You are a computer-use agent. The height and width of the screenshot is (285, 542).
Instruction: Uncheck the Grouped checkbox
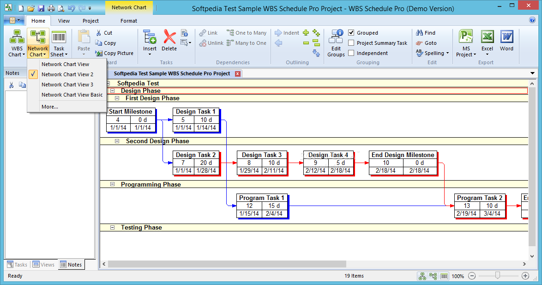click(x=351, y=33)
